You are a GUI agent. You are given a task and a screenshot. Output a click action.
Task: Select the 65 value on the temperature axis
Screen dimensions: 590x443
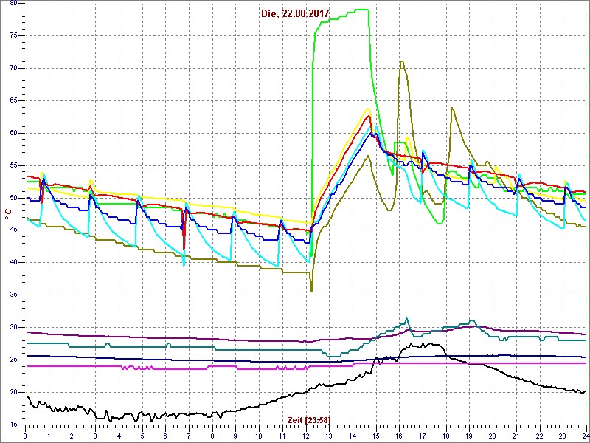[13, 100]
